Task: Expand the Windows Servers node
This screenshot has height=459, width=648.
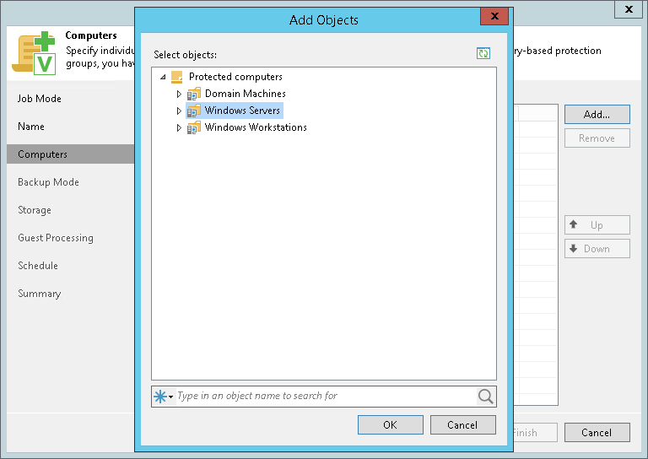Action: click(179, 111)
